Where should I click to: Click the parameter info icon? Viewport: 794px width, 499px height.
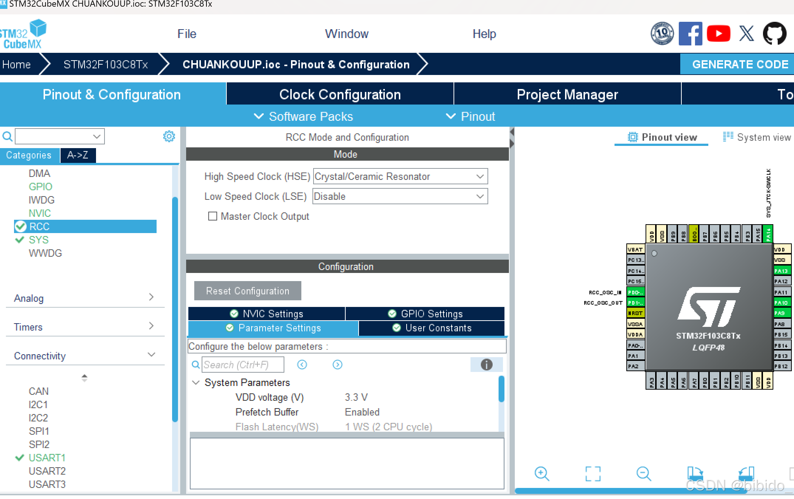click(x=486, y=365)
